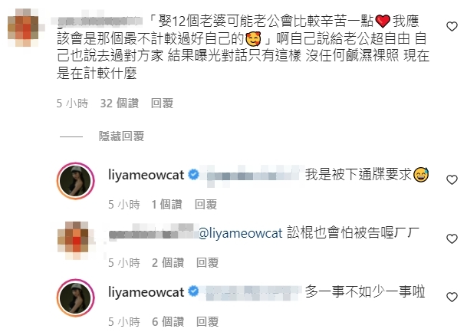This screenshot has height=332, width=467.
Task: View the 6 個讚 like count
Action: coord(168,321)
